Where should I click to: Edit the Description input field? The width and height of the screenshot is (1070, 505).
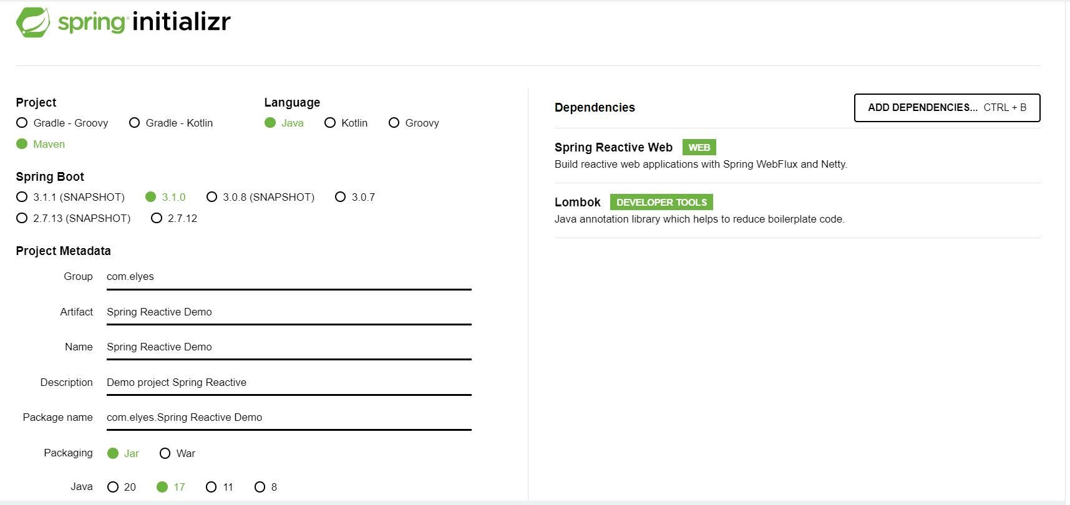[x=289, y=382]
